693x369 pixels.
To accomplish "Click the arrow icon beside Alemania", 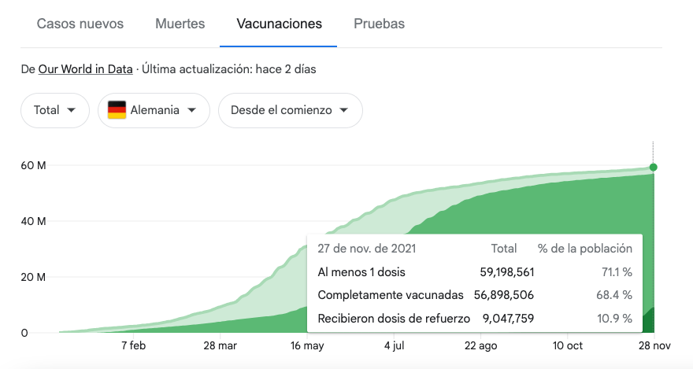I will pos(191,111).
